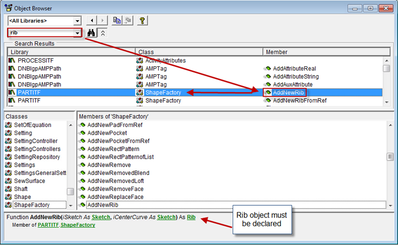Go forward with the right arrow button

click(x=102, y=21)
